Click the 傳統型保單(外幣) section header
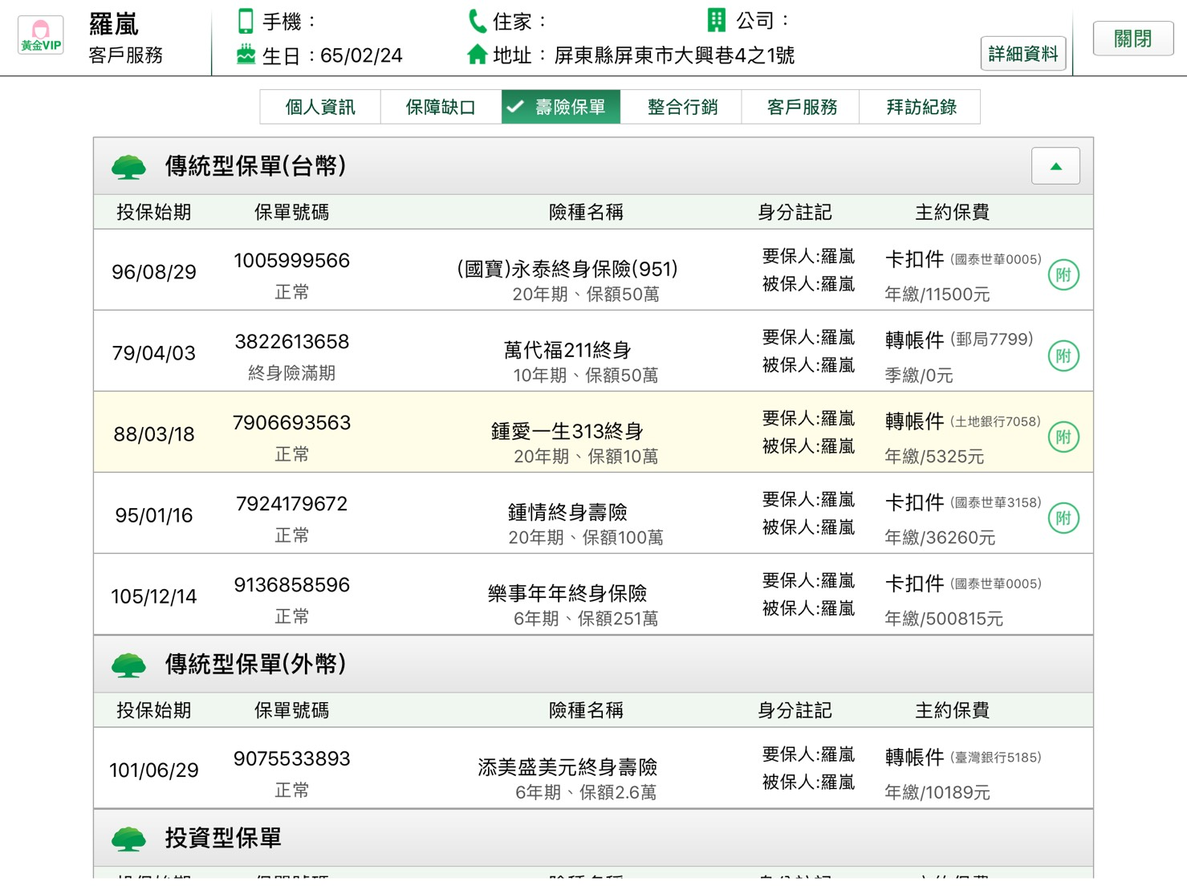The height and width of the screenshot is (890, 1187). (593, 664)
